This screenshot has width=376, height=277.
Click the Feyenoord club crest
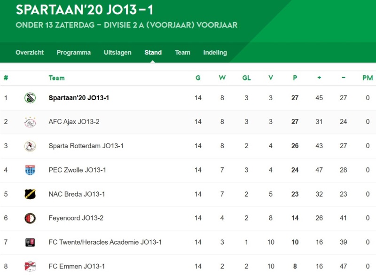tap(30, 218)
